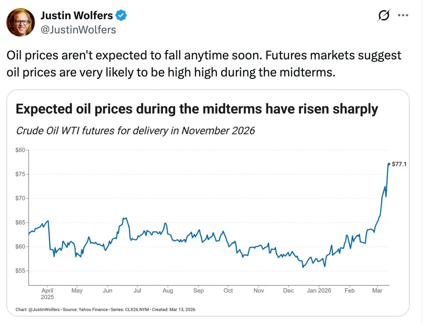This screenshot has height=324, width=426.
Task: Open the three-dot more options menu
Action: [404, 16]
